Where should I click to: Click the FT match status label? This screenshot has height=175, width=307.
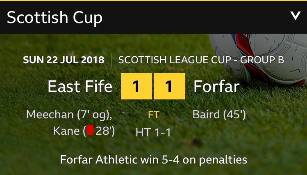click(153, 115)
